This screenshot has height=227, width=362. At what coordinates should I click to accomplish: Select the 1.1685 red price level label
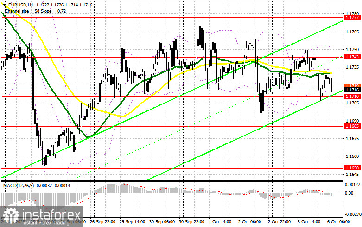click(352, 126)
